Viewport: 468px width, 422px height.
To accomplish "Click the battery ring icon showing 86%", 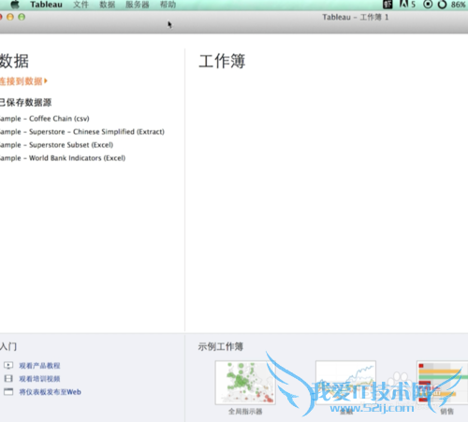I will coord(442,5).
